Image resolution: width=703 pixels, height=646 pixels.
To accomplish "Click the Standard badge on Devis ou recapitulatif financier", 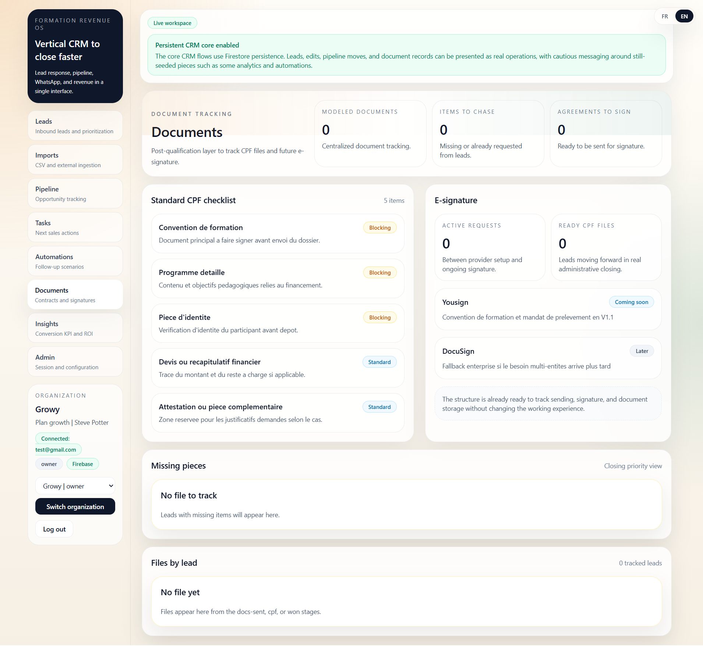I will (379, 362).
